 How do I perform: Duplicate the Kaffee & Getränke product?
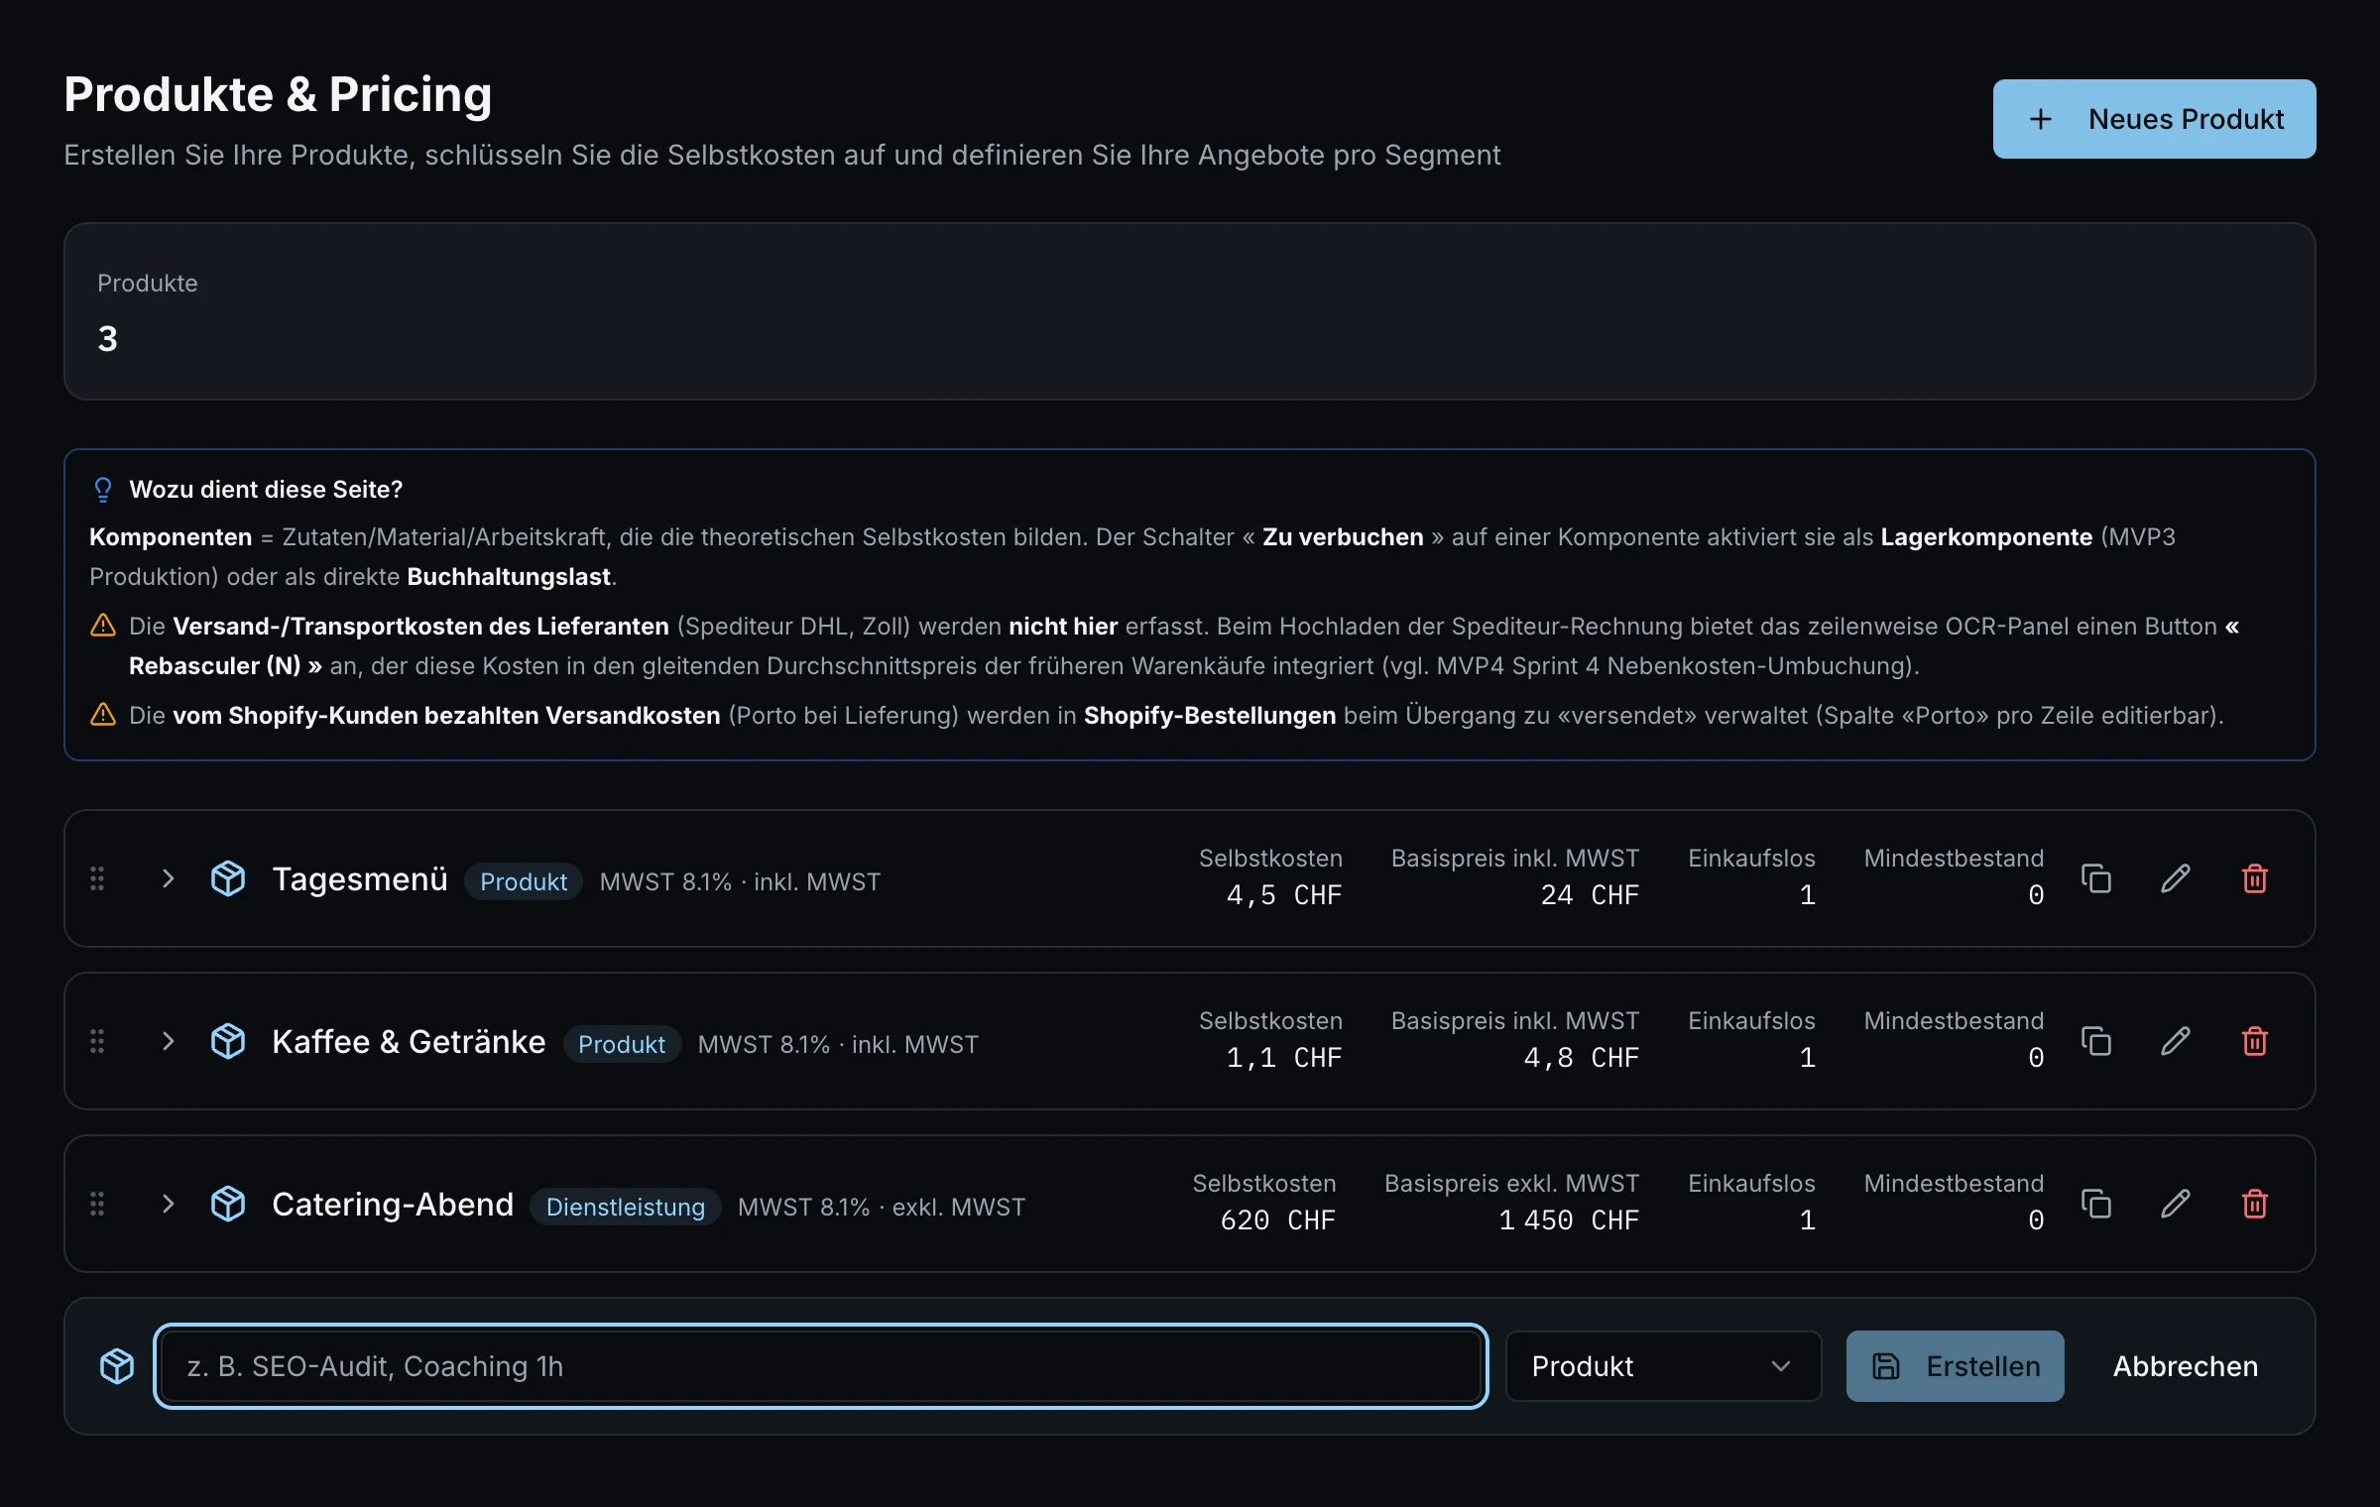point(2095,1041)
